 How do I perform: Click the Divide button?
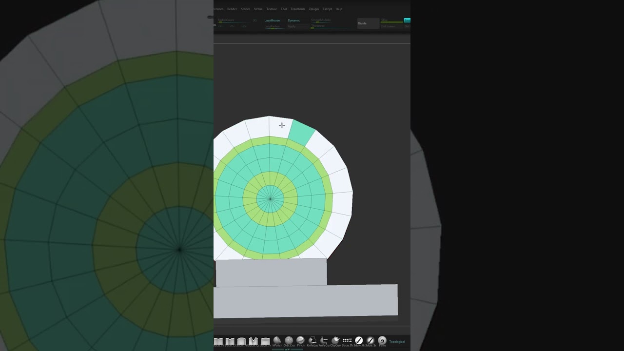[368, 23]
